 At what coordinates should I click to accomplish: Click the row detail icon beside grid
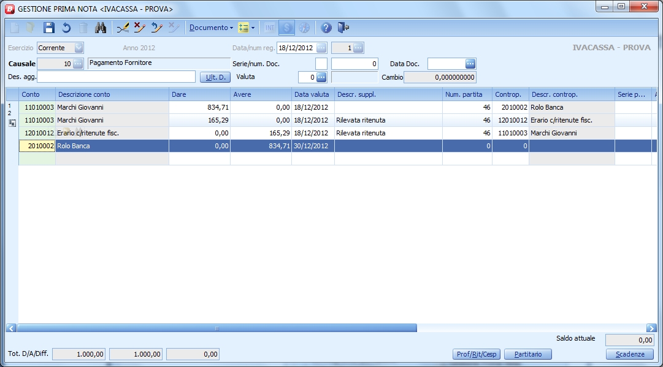click(x=12, y=123)
